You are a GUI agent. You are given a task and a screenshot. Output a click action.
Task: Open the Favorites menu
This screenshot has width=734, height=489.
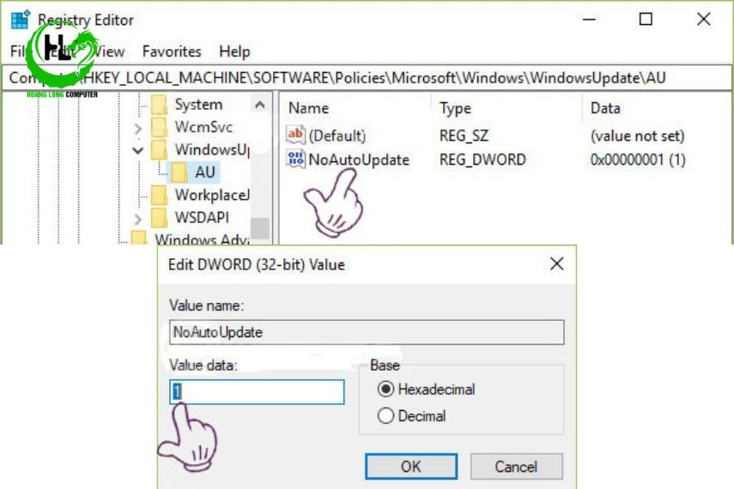pos(172,51)
